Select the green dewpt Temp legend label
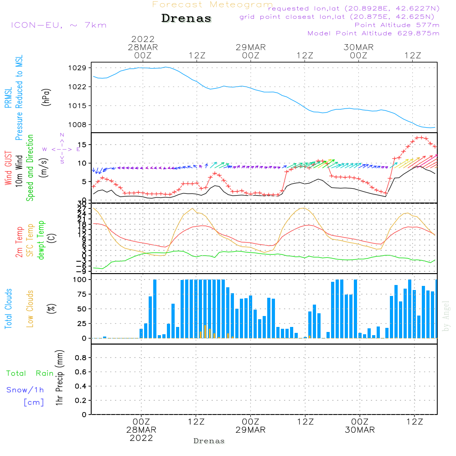456x456 pixels. (x=41, y=240)
